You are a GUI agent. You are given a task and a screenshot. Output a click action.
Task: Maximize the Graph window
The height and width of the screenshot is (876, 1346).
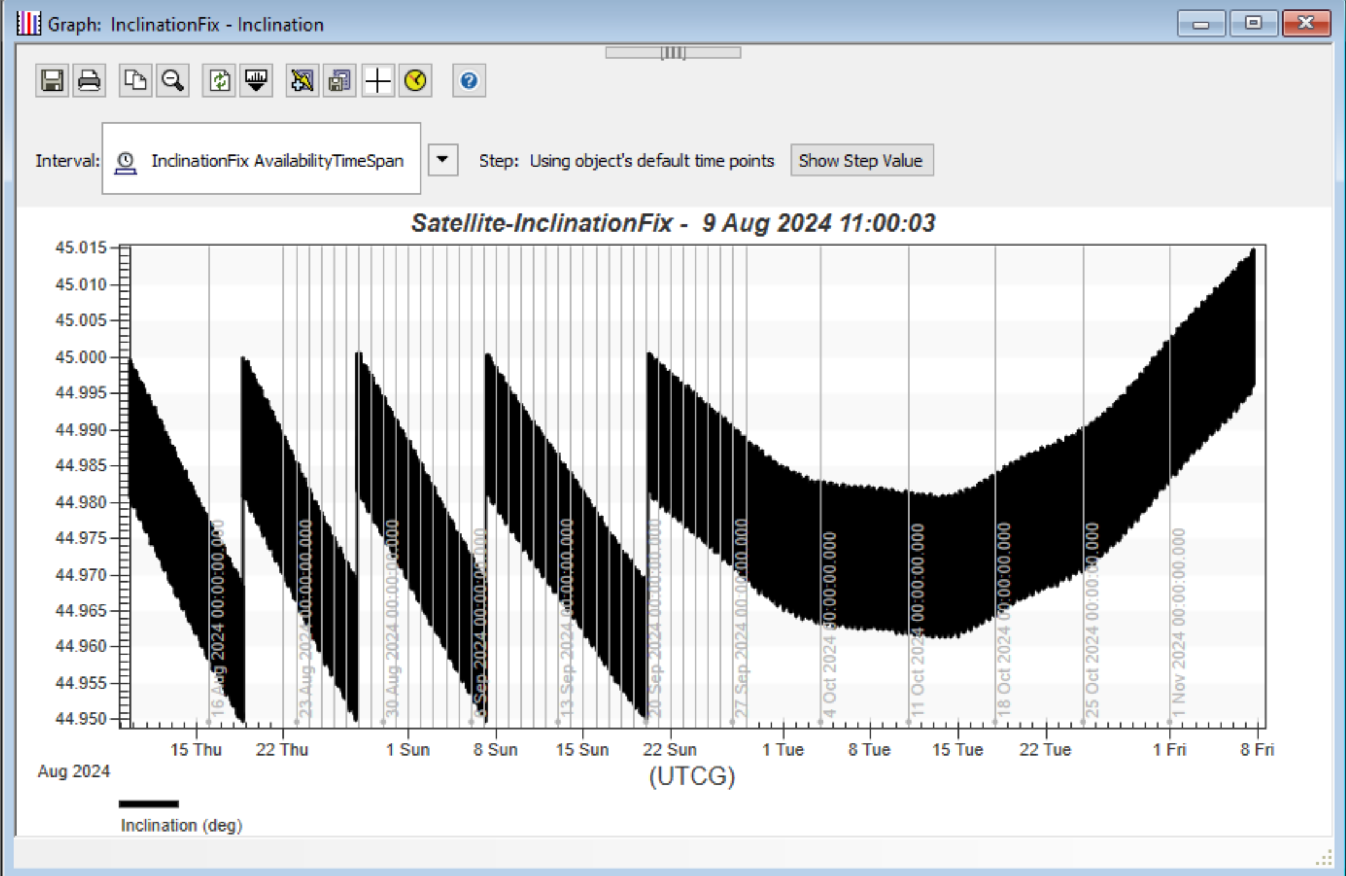tap(1253, 24)
